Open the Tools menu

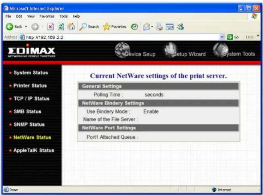[64, 16]
